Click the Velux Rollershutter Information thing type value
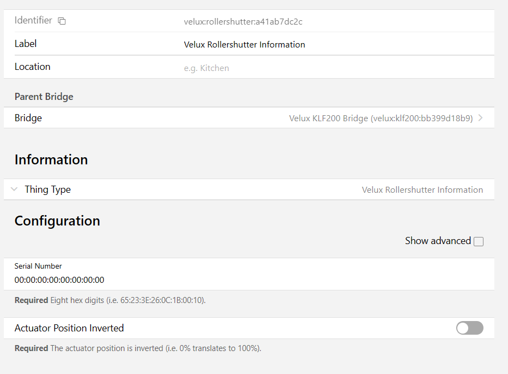 pos(422,189)
